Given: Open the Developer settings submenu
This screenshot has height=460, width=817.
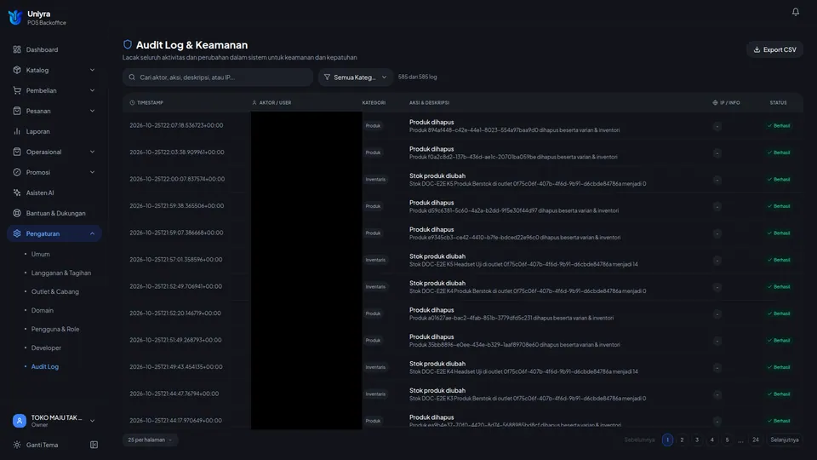Looking at the screenshot, I should (x=46, y=348).
